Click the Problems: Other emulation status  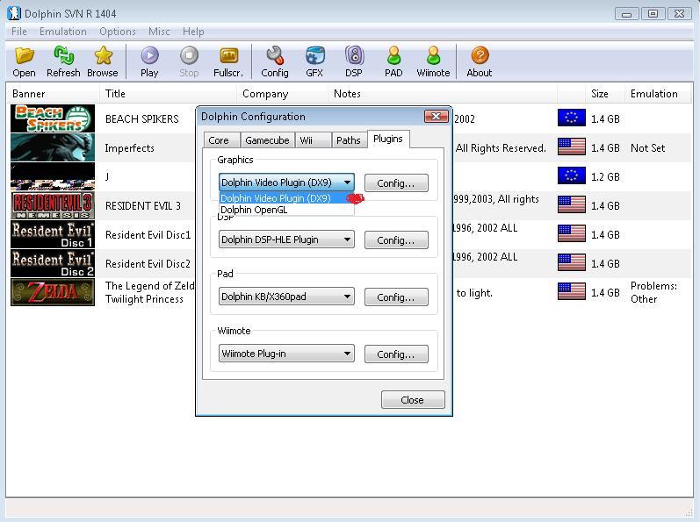click(653, 292)
